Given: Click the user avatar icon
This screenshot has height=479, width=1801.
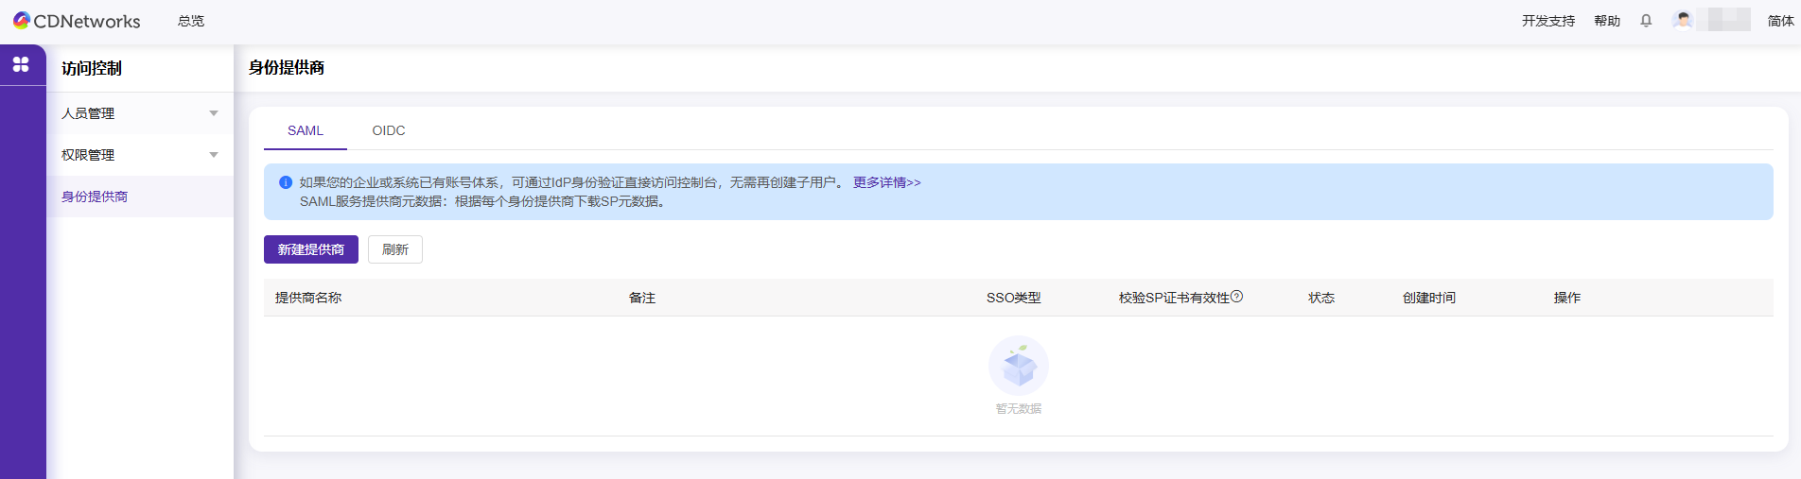Looking at the screenshot, I should coord(1682,20).
